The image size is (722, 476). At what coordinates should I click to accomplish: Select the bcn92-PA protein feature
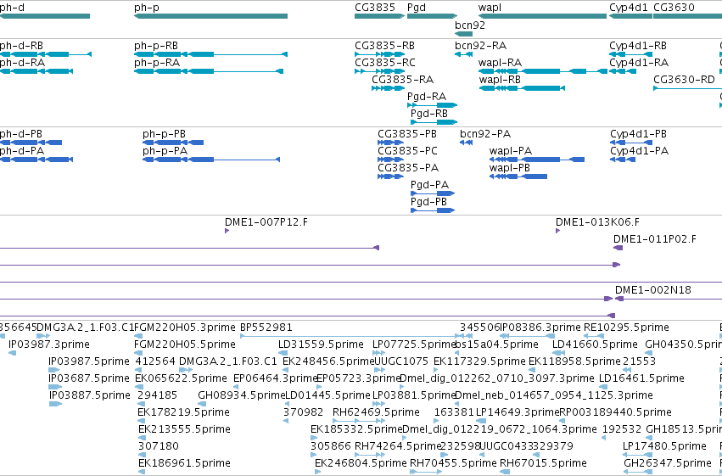pos(466,143)
